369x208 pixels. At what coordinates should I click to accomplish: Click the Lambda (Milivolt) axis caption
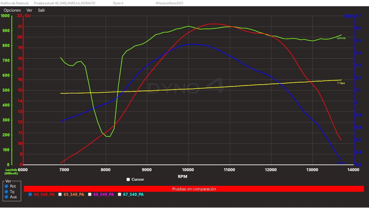(11, 171)
